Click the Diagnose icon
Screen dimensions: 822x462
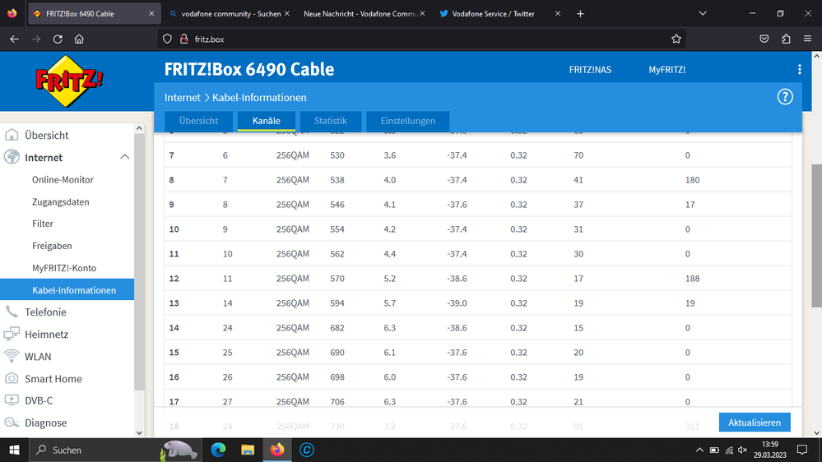coord(12,423)
